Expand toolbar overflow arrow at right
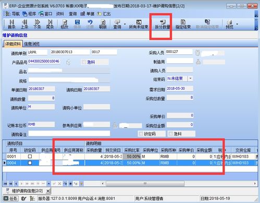Viewport: 260px width, 203px height. 256,25
